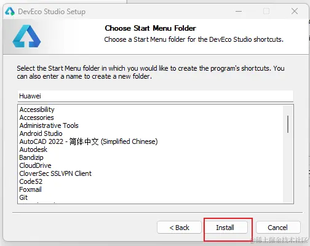The width and height of the screenshot is (310, 246).
Task: Click the Huawei folder name field
Action: pos(156,96)
